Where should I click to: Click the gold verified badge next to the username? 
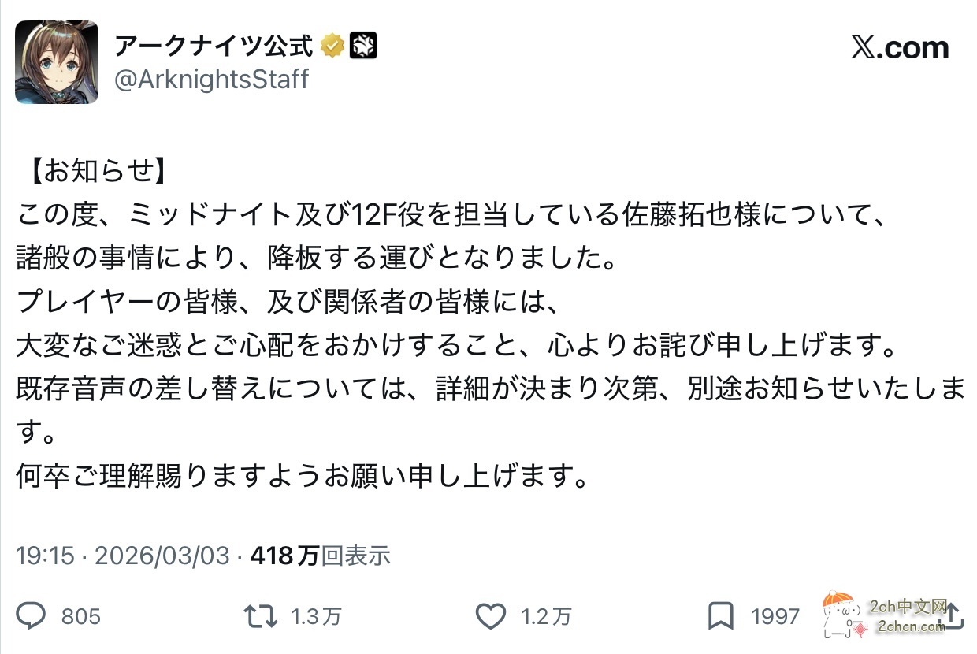[x=332, y=45]
